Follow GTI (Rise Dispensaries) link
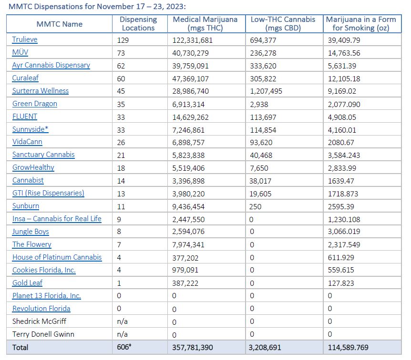 pyautogui.click(x=48, y=193)
